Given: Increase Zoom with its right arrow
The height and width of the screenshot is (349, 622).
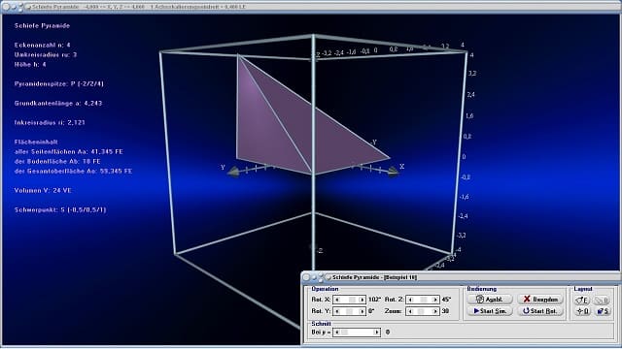Looking at the screenshot, I should 435,311.
